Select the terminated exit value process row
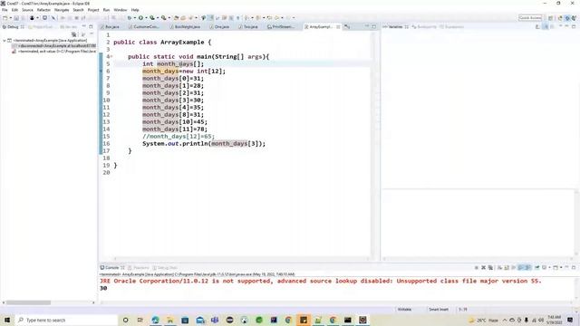Viewport: 580px width, 326px height. [54, 52]
